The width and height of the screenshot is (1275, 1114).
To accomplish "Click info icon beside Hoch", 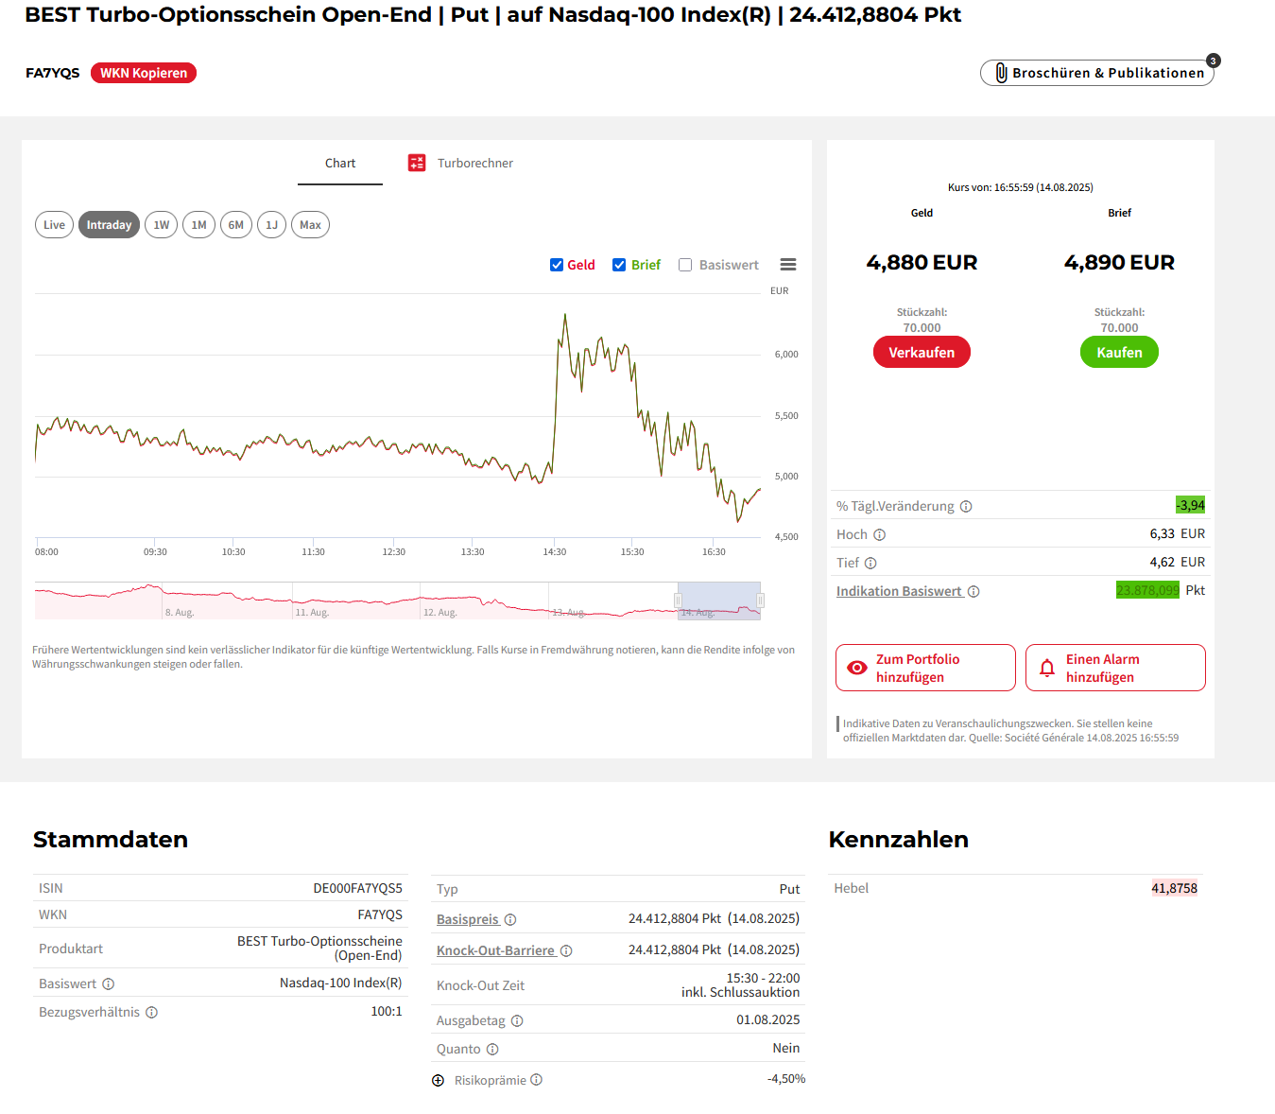I will coord(879,534).
